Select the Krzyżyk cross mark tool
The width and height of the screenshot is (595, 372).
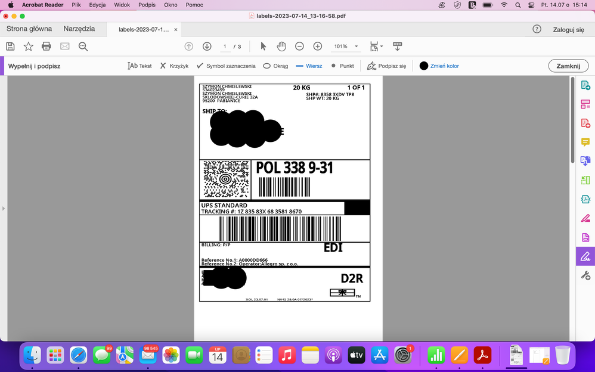(174, 66)
